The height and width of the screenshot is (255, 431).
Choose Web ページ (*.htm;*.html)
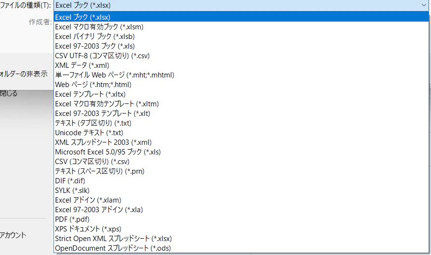pyautogui.click(x=241, y=85)
